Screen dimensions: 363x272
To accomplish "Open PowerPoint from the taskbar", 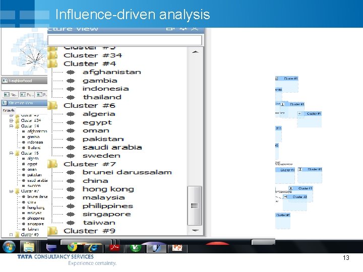I will (x=177, y=248).
